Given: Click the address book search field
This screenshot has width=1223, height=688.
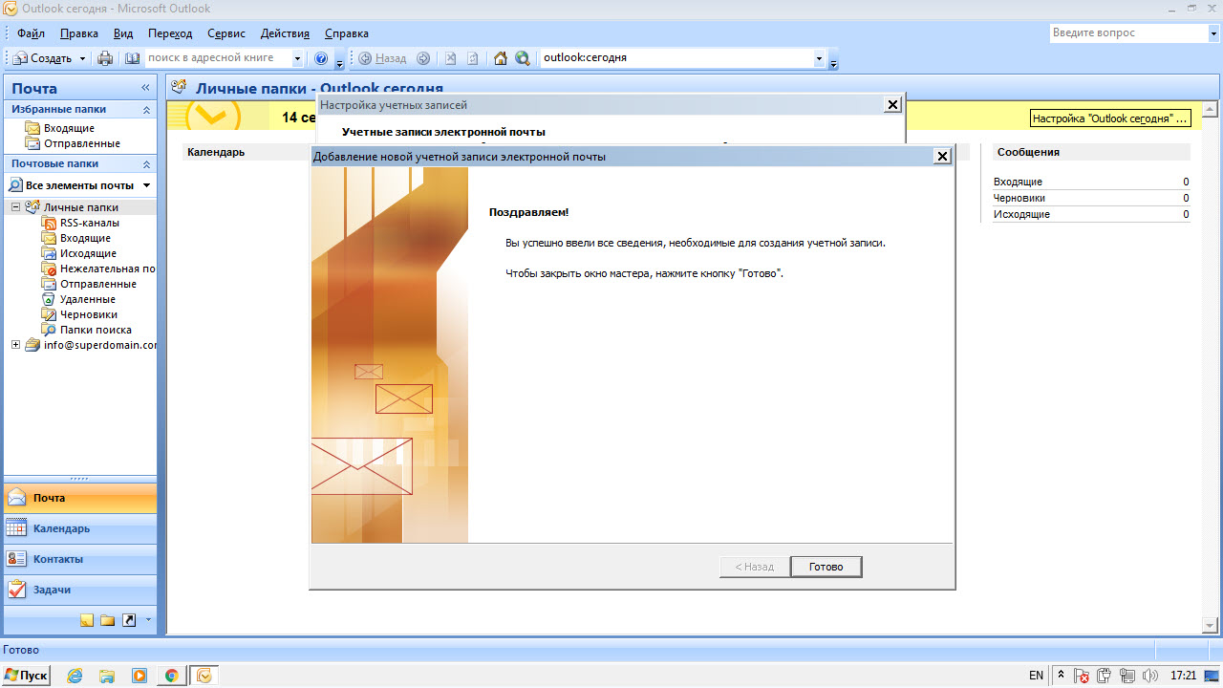Looking at the screenshot, I should pos(218,58).
